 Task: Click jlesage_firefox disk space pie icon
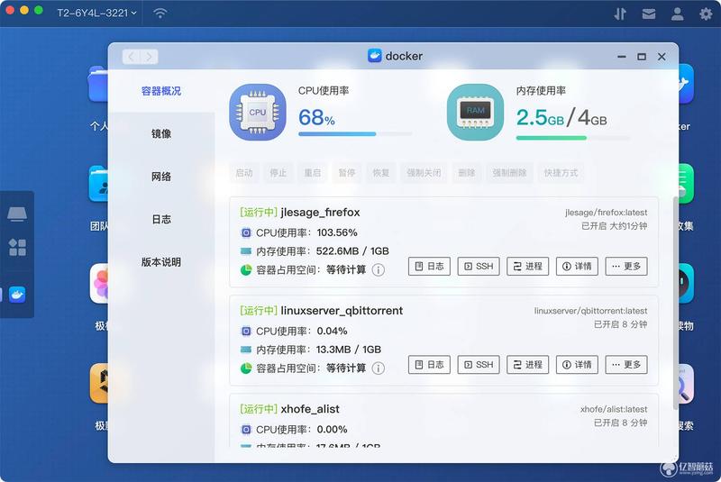[x=246, y=269]
